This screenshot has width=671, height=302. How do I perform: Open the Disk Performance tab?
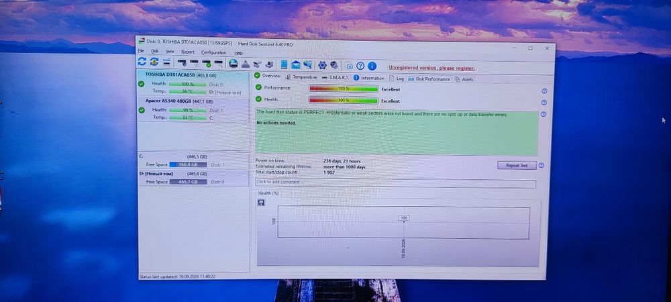[429, 79]
